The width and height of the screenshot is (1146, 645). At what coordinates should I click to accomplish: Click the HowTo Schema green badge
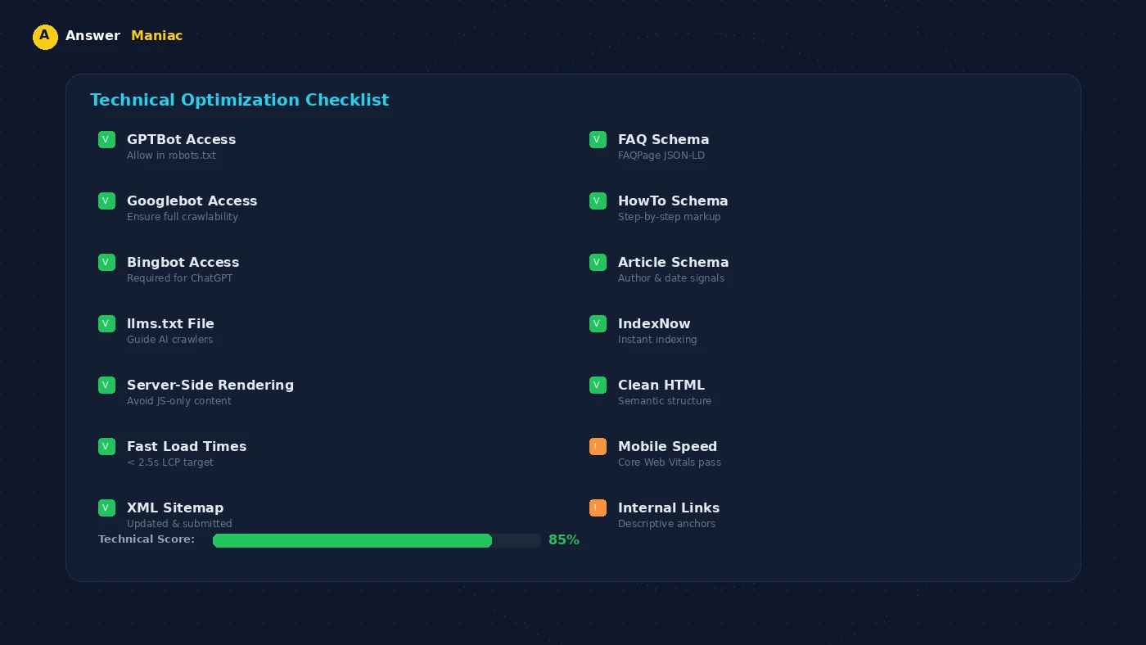(x=598, y=201)
